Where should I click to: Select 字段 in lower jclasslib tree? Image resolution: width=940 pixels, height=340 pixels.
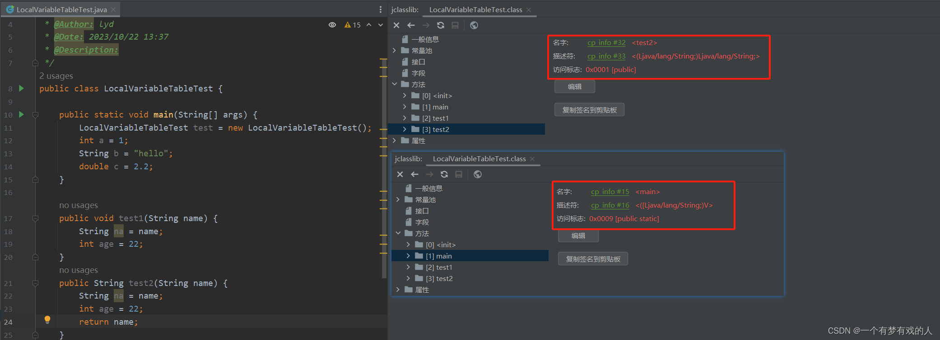click(422, 222)
